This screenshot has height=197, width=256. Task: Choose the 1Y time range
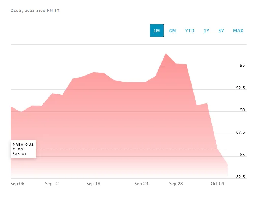pyautogui.click(x=206, y=31)
